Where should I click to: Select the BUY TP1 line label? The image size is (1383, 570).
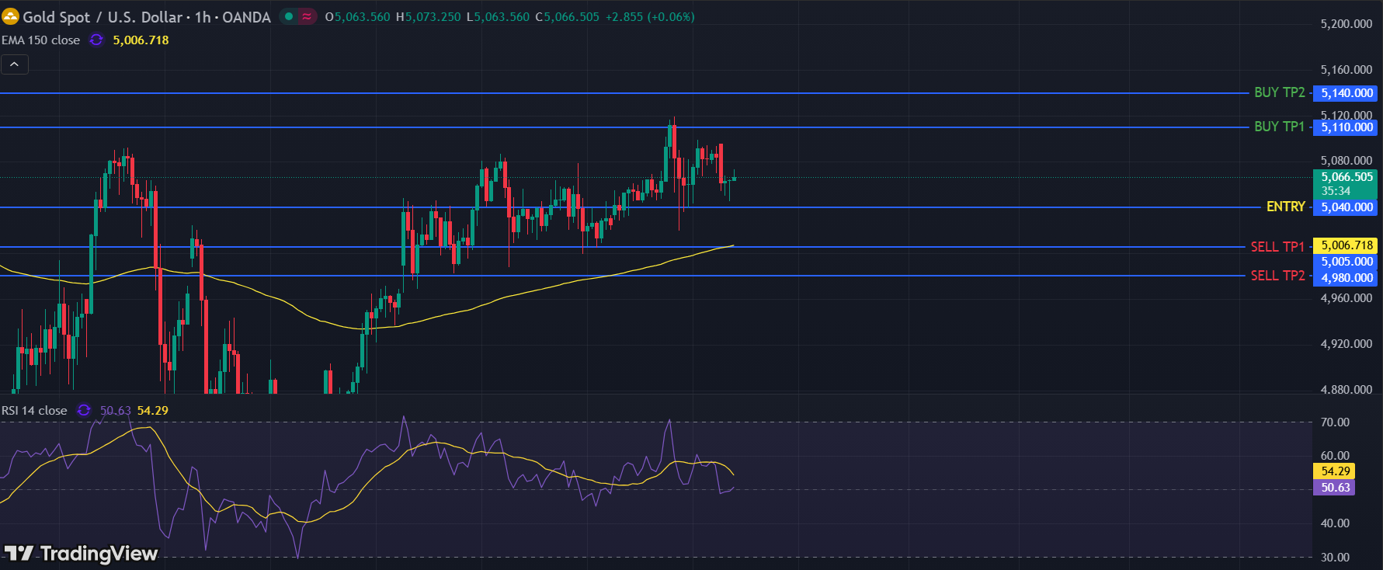(x=1279, y=127)
